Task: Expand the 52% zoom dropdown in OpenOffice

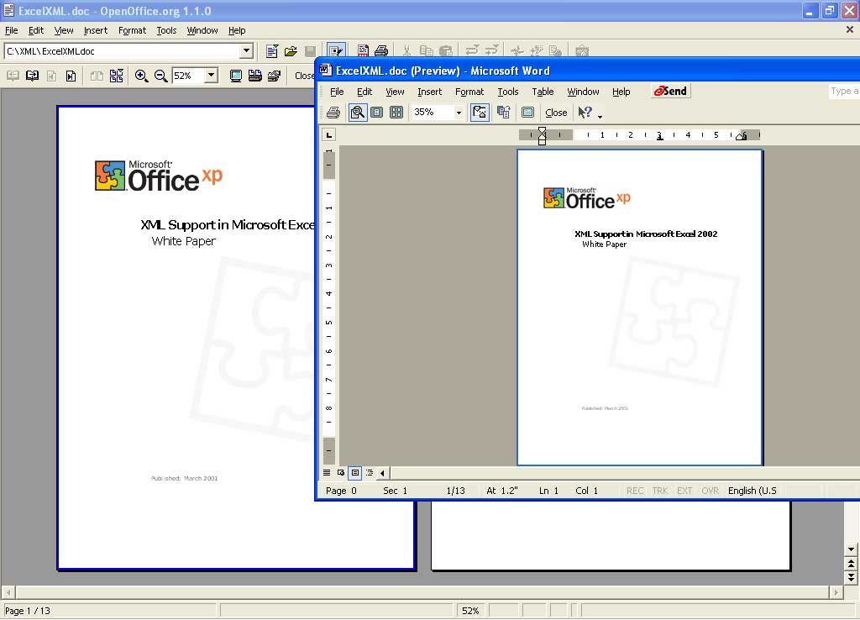Action: pyautogui.click(x=211, y=76)
